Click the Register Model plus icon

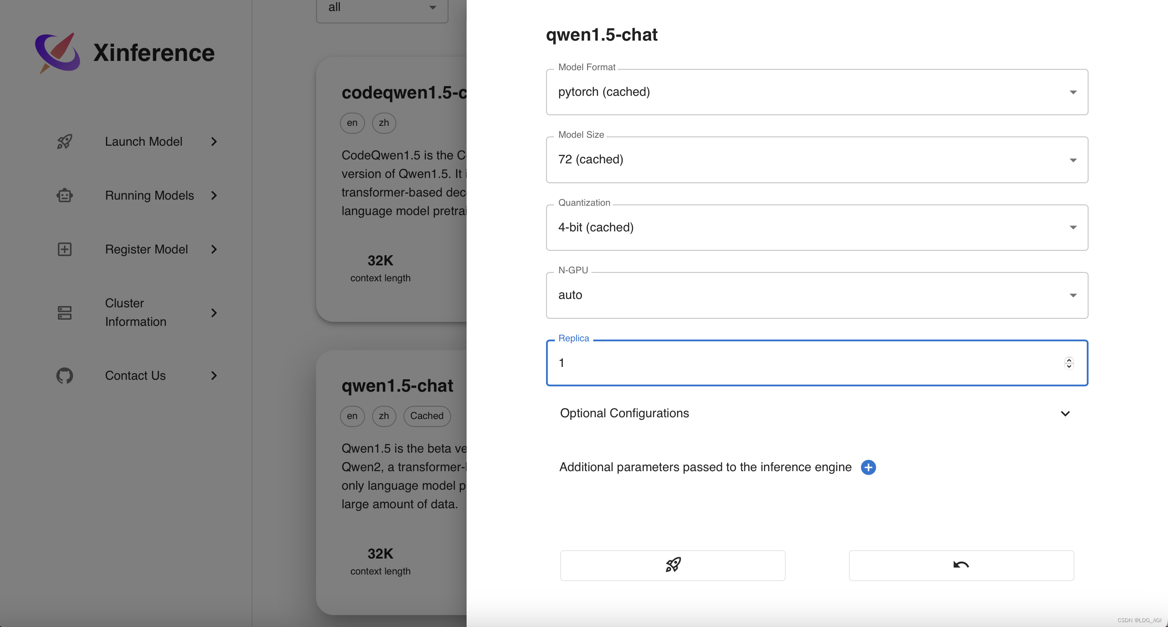64,249
